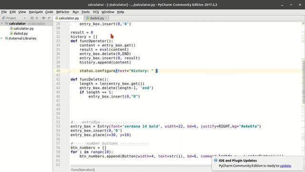Click 'history = []' on line 32

(x=84, y=37)
